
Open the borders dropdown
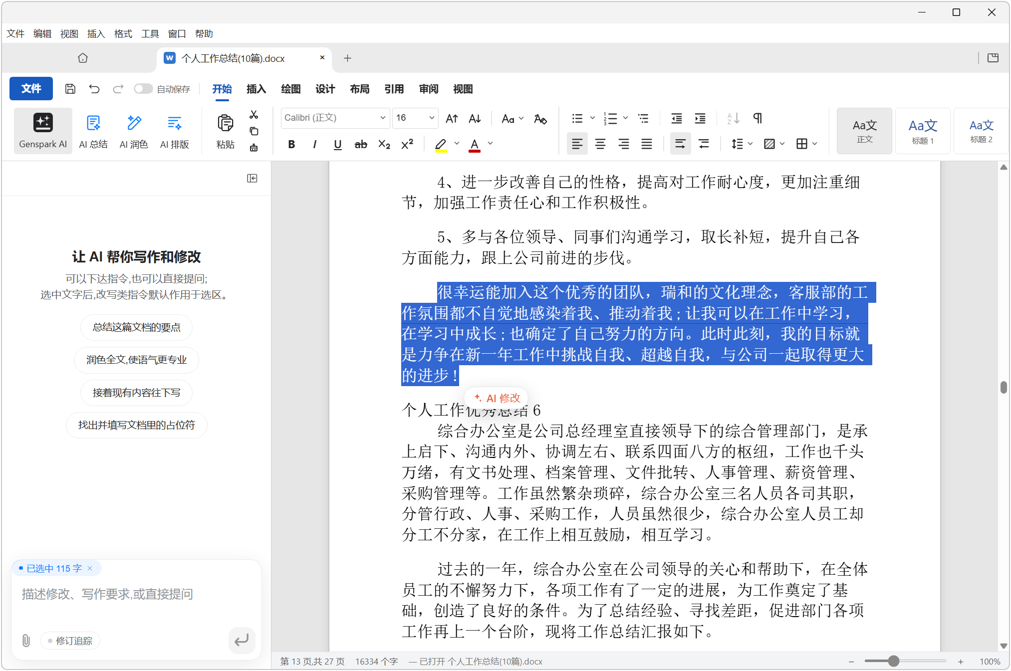coord(807,144)
